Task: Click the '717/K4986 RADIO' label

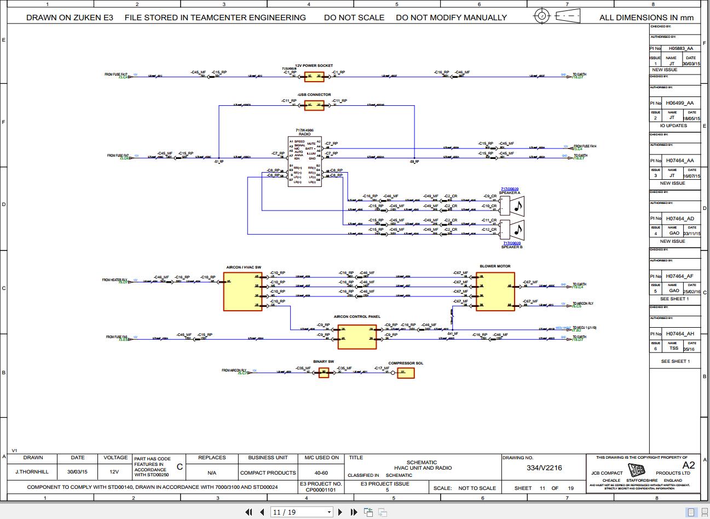Action: pos(304,132)
